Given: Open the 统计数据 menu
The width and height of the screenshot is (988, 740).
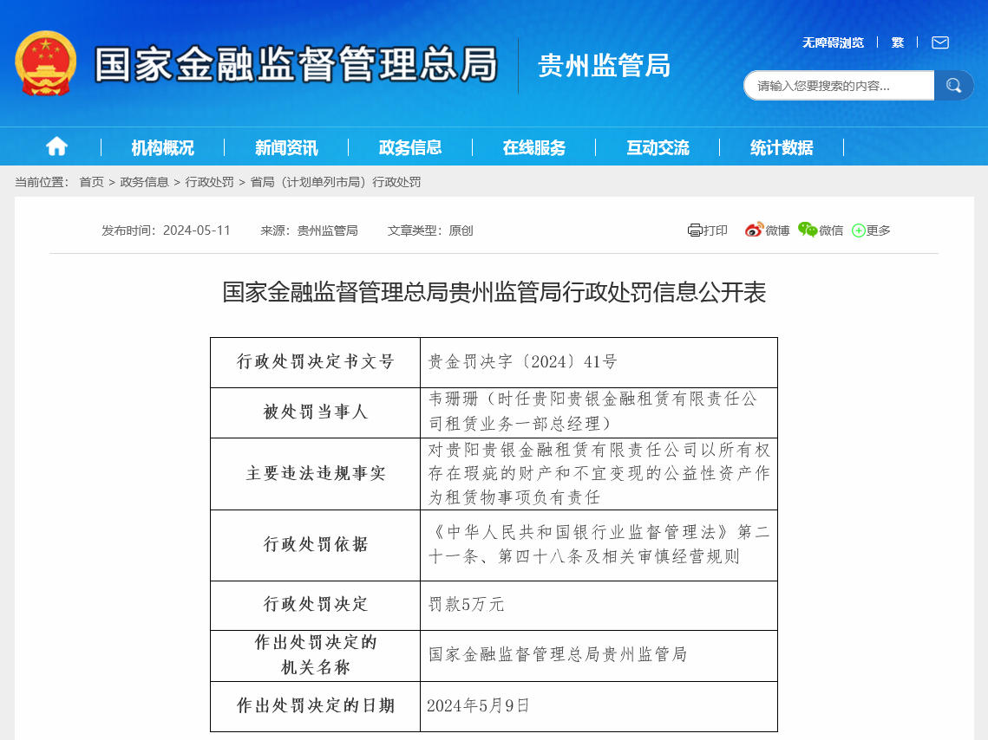Looking at the screenshot, I should [x=782, y=147].
